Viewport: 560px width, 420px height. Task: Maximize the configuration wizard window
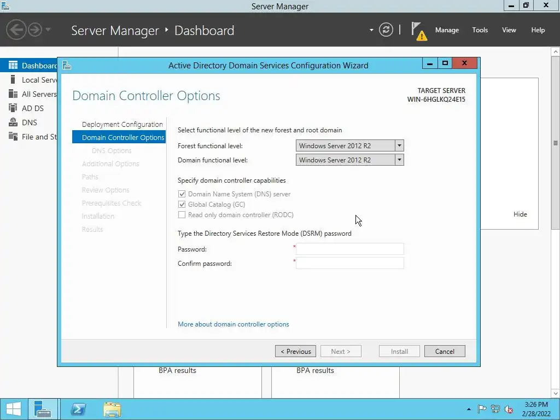coord(445,63)
